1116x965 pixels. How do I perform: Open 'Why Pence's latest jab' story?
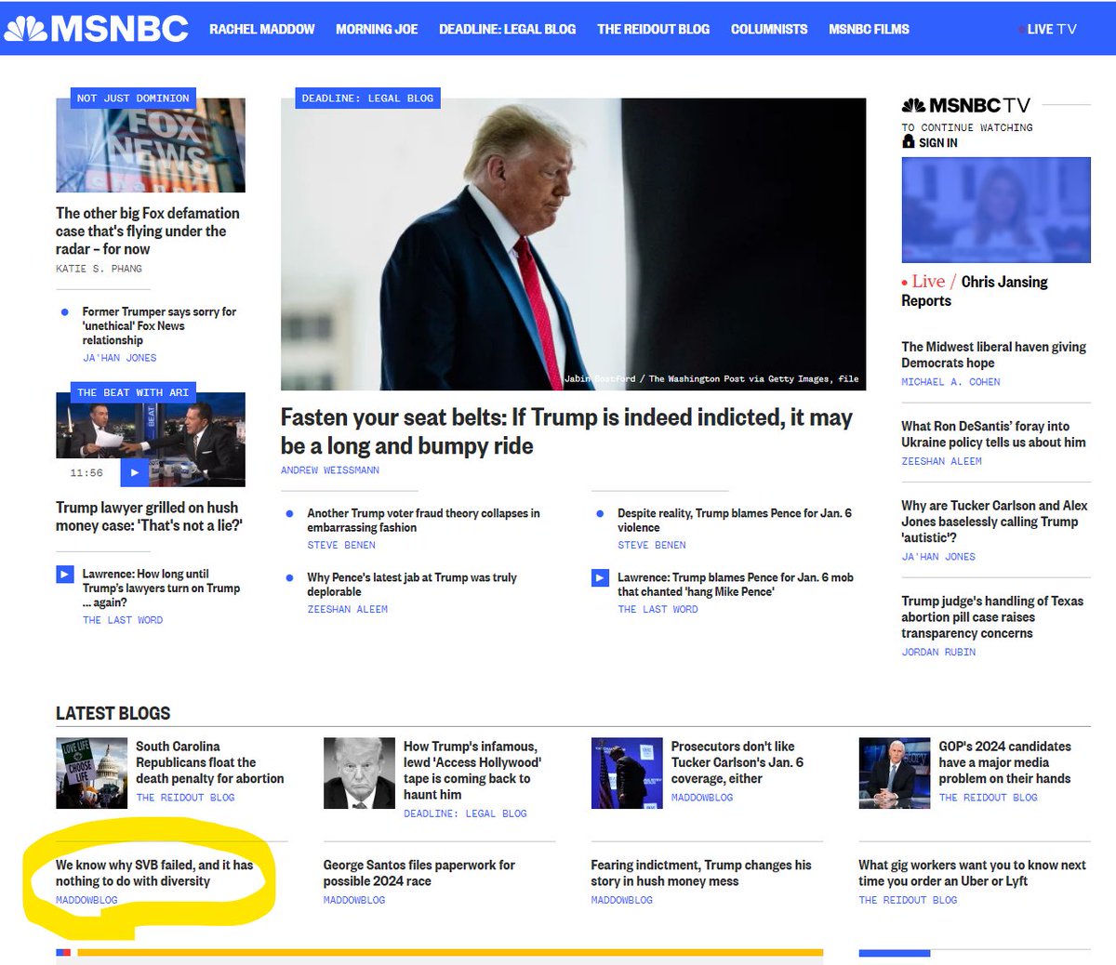click(412, 584)
